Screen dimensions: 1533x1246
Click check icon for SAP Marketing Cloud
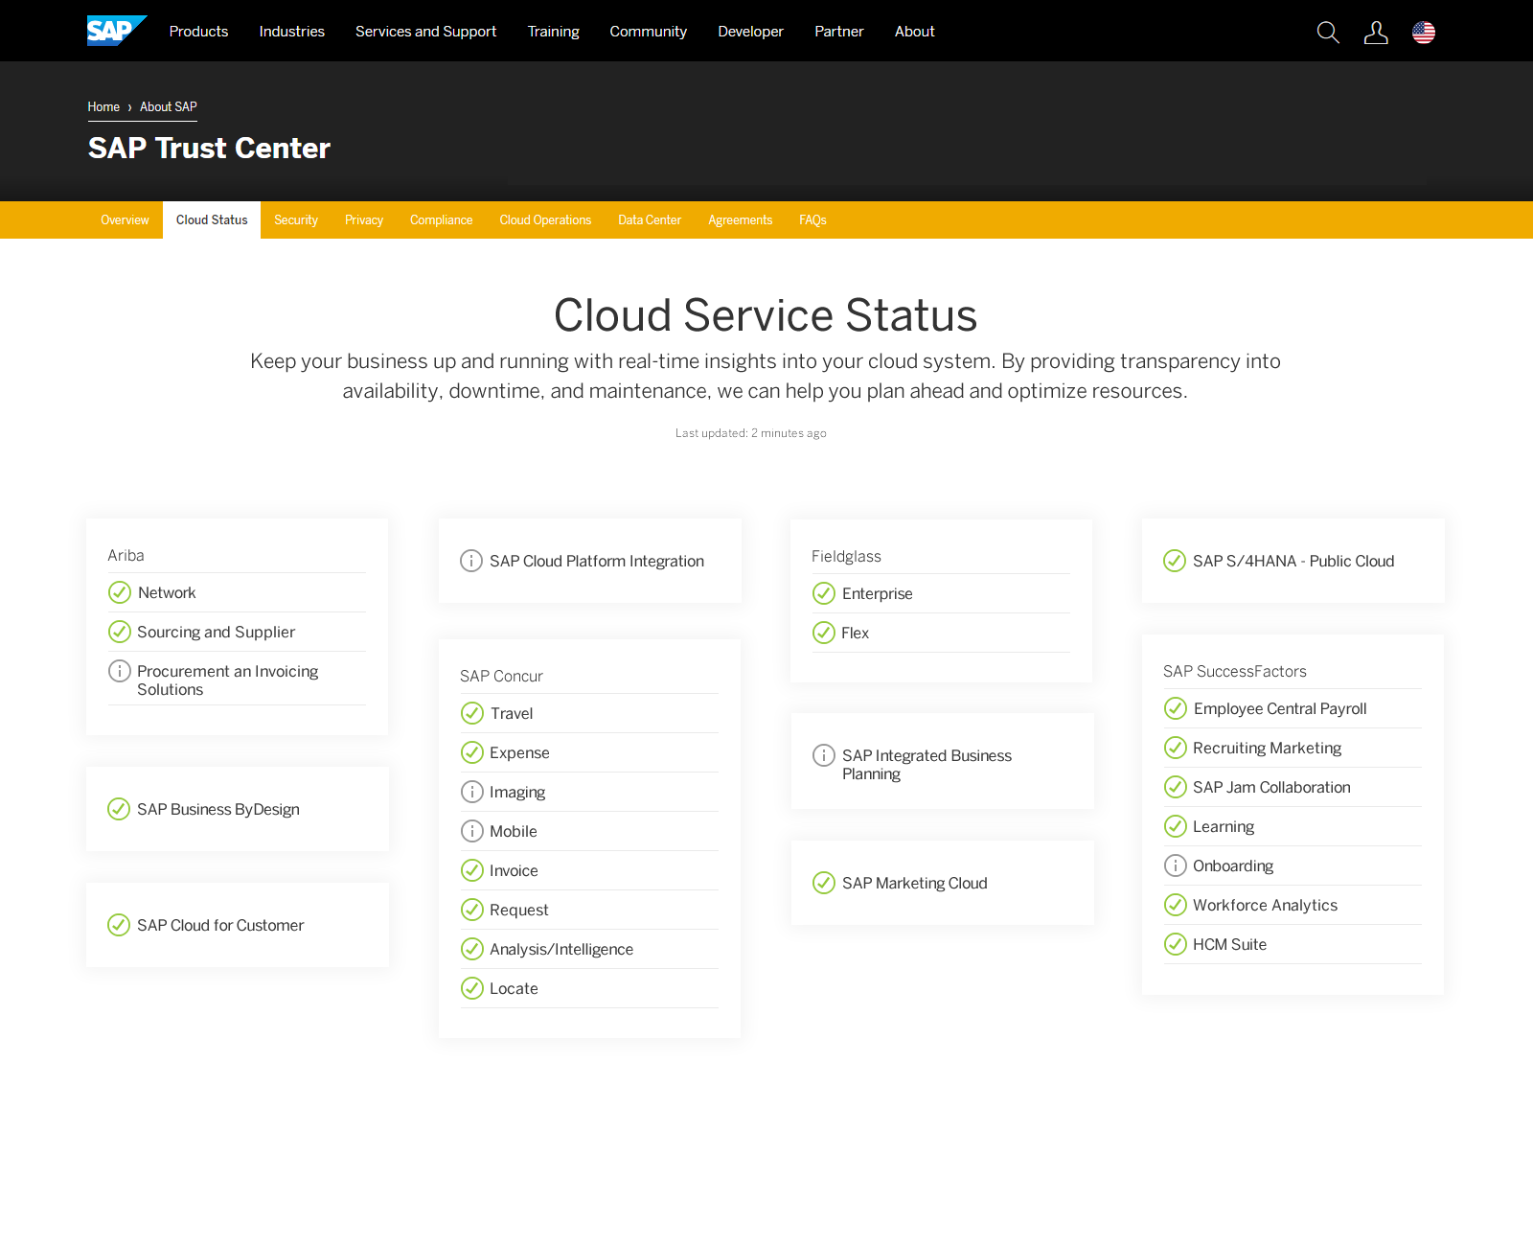click(x=824, y=883)
